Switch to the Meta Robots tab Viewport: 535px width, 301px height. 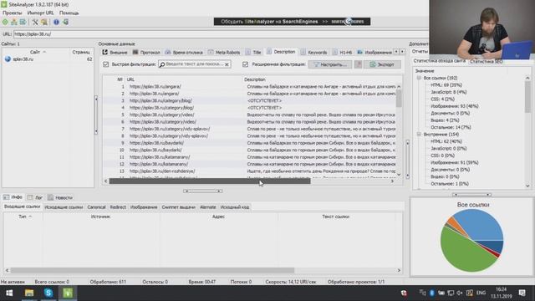(x=224, y=52)
